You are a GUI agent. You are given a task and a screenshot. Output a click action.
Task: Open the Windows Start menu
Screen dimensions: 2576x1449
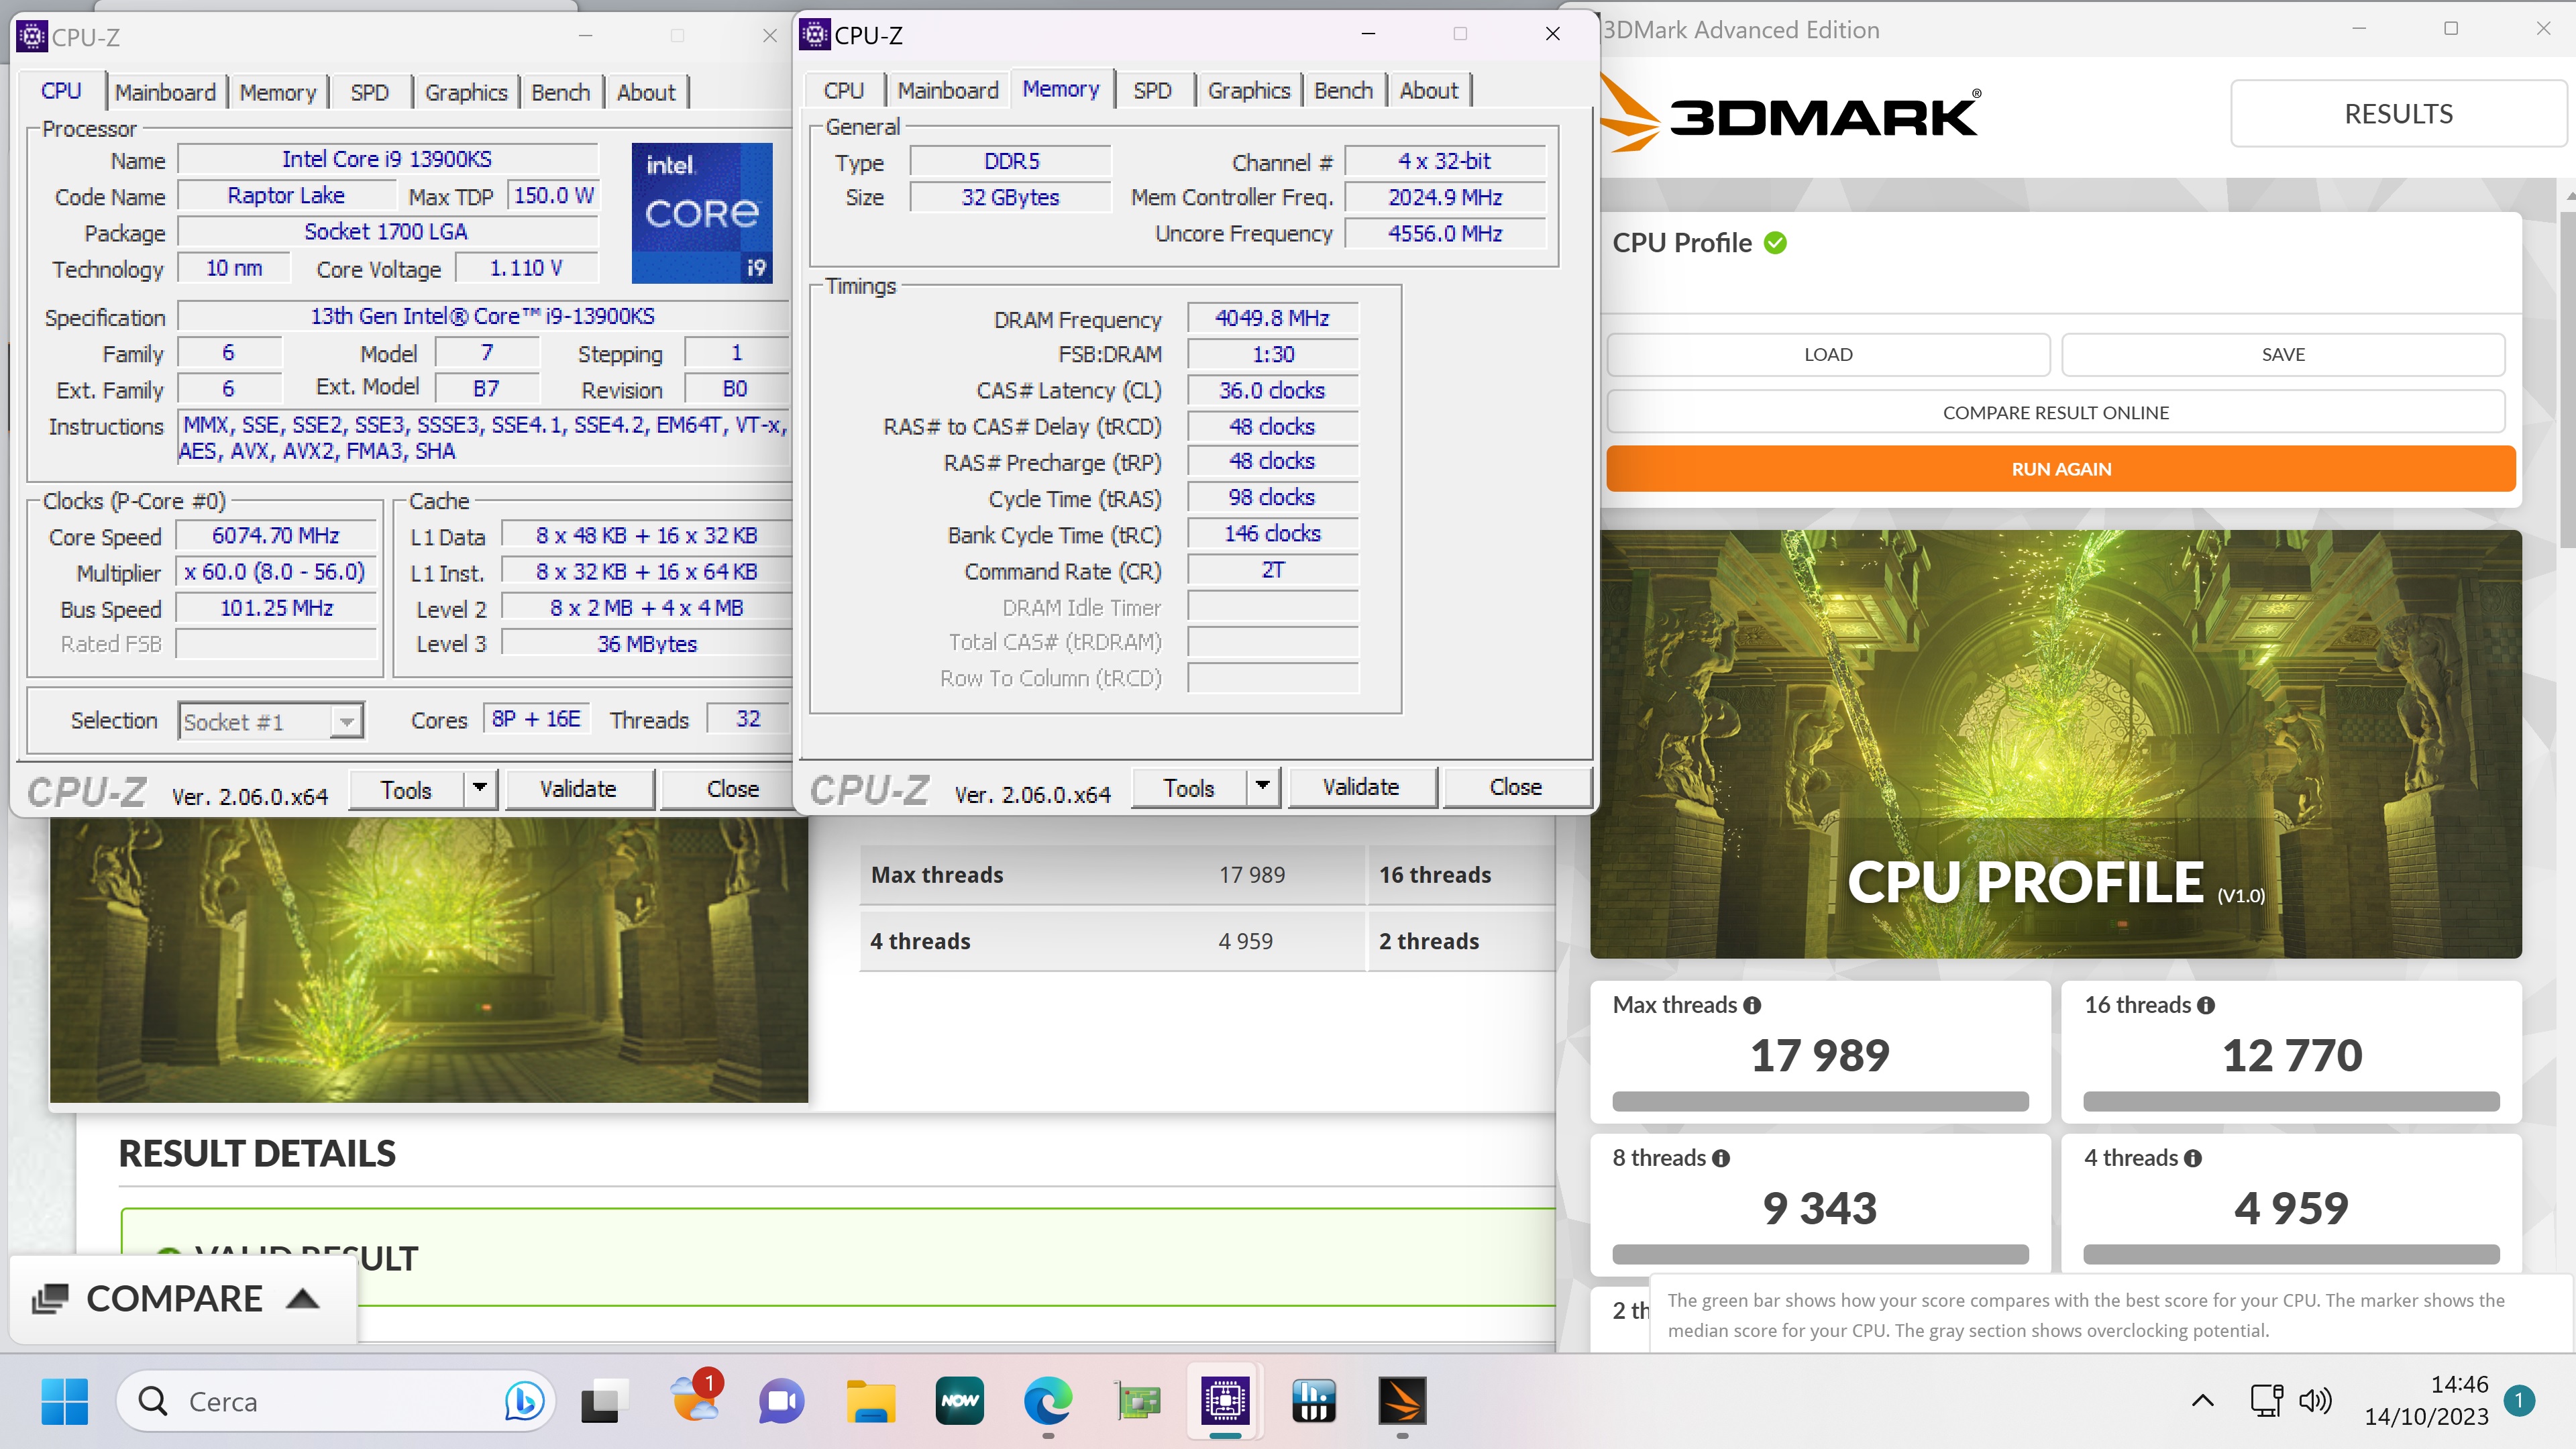65,1401
